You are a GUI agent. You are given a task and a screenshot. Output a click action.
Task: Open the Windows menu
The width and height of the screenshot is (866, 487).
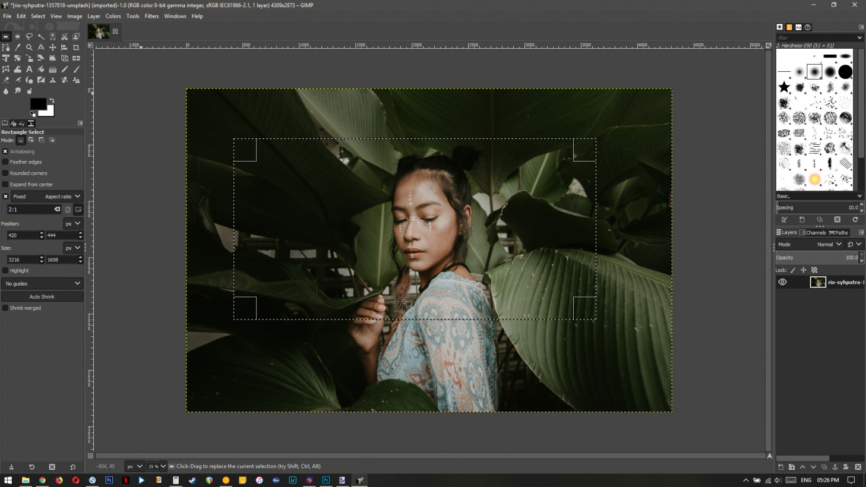[x=175, y=16]
